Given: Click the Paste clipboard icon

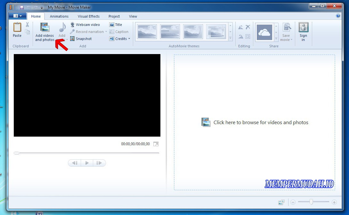Looking at the screenshot, I should pos(17,27).
